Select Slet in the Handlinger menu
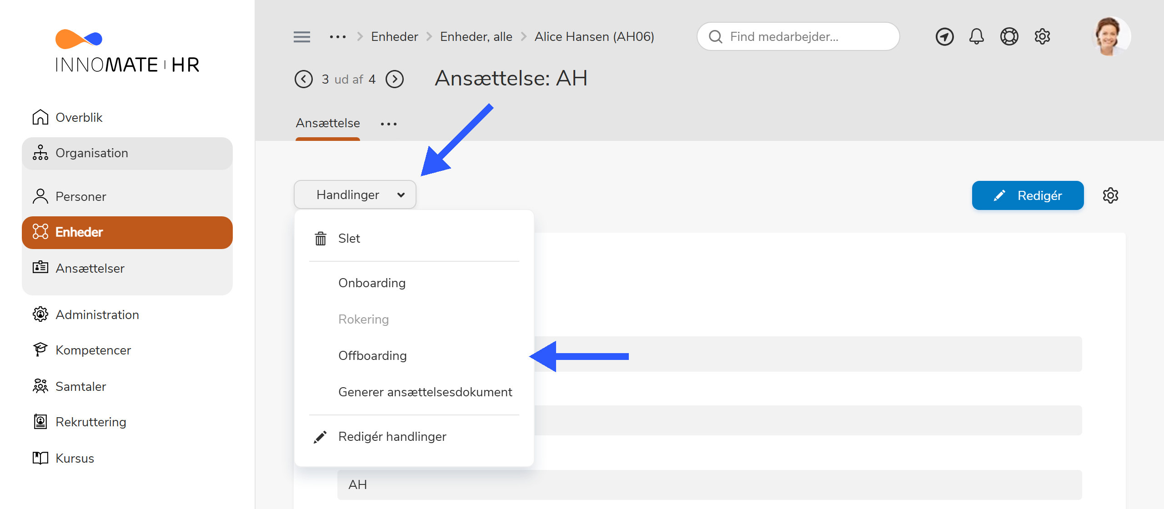Screen dimensions: 1164x509 coord(349,238)
